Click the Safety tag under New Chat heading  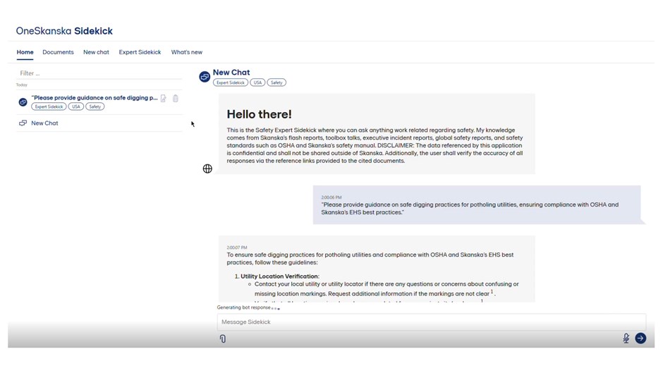pyautogui.click(x=276, y=82)
